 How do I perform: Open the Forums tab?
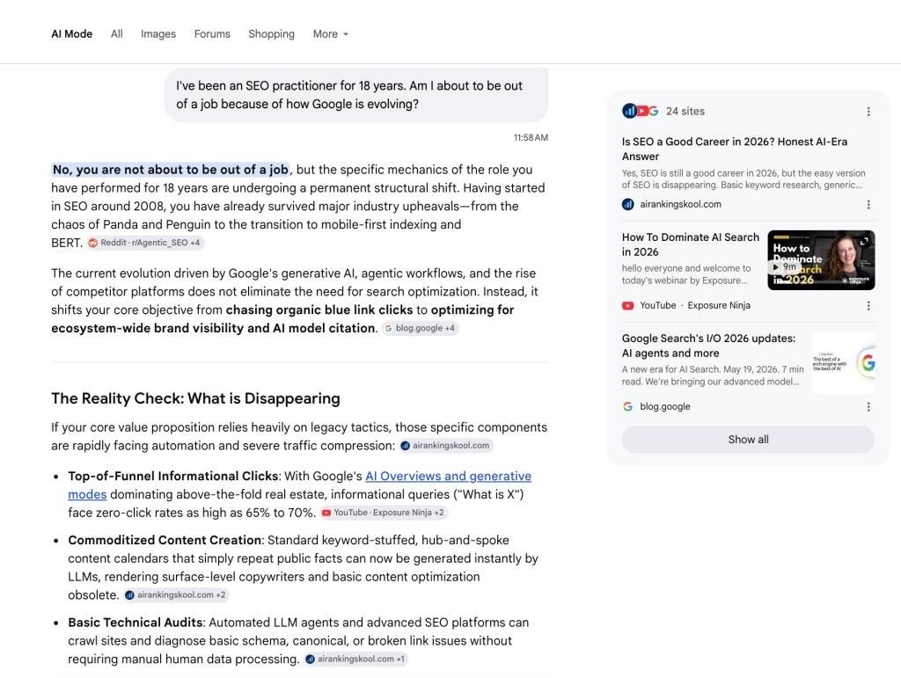(x=212, y=34)
